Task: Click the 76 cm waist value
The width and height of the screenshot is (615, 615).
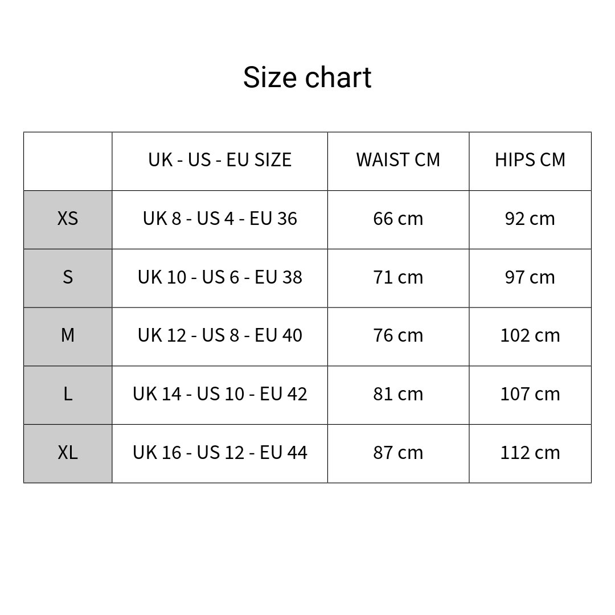Action: (x=398, y=335)
